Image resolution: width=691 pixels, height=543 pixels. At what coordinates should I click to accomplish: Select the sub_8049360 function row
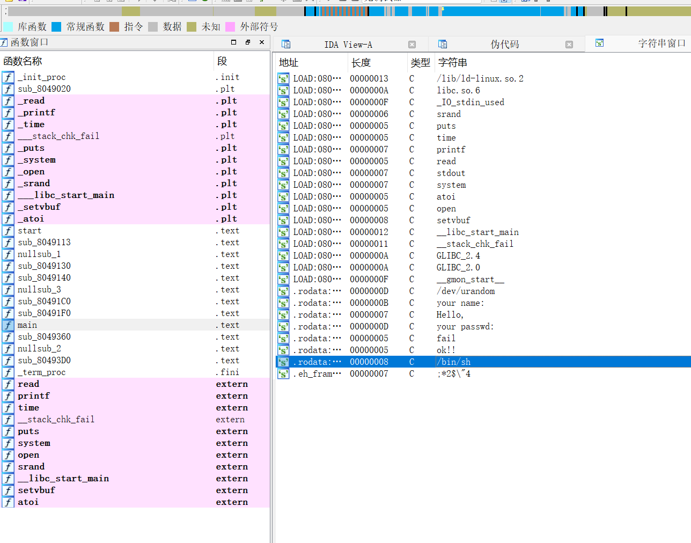click(x=44, y=337)
